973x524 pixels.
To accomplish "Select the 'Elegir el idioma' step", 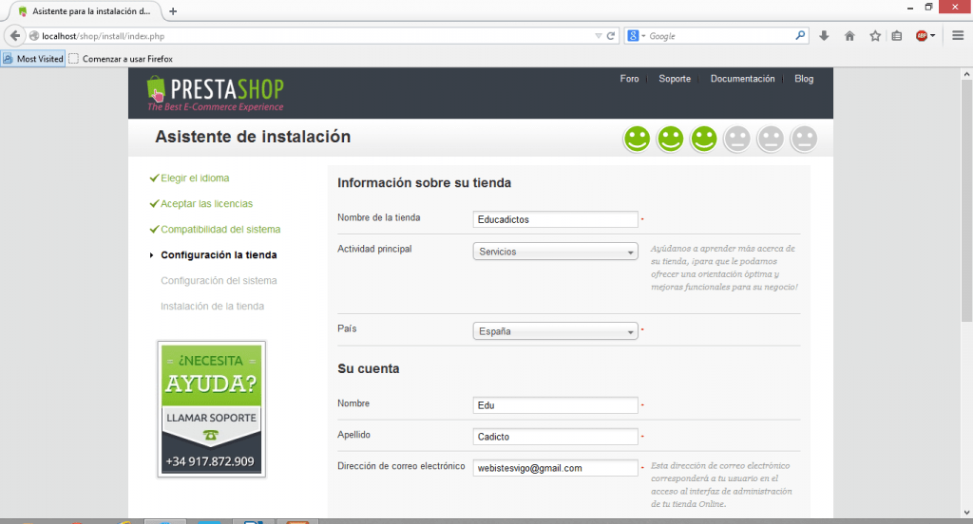I will [194, 178].
